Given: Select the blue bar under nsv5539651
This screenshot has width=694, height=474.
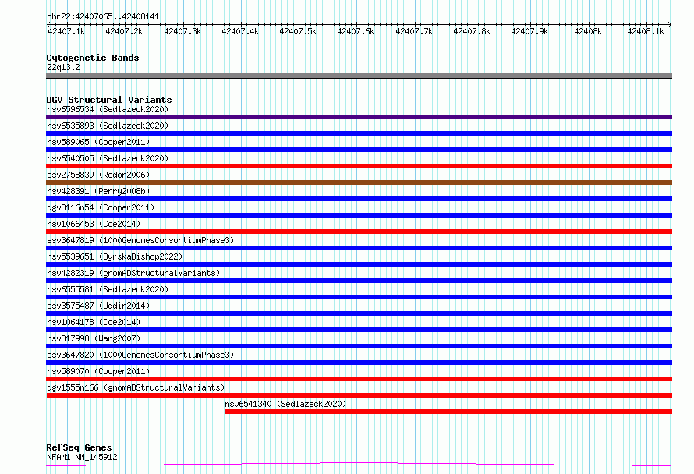Looking at the screenshot, I should click(359, 264).
